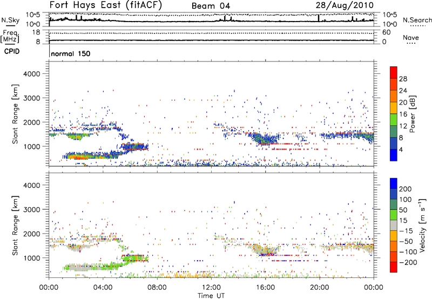Click the '16:00' time axis tick label
Viewport: 432px width, 299px height.
pyautogui.click(x=265, y=288)
